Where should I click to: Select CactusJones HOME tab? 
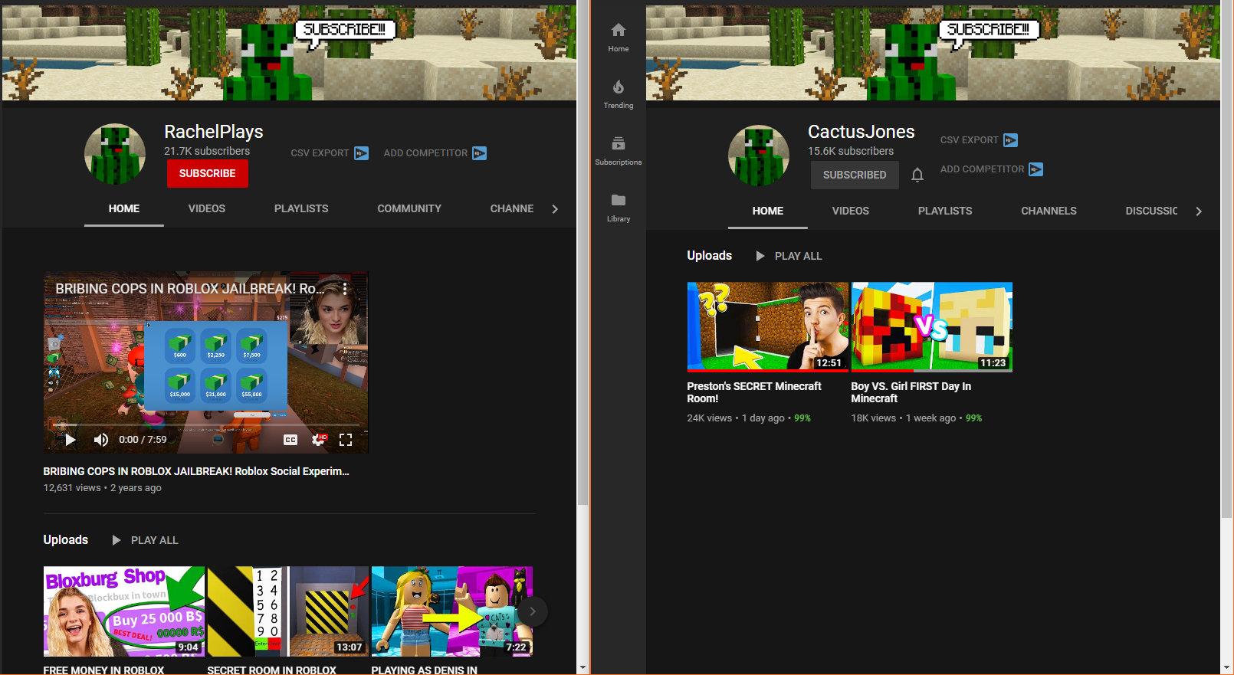[768, 211]
